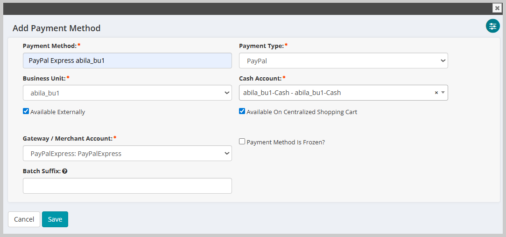Click the Available Externally label text
Image resolution: width=506 pixels, height=237 pixels.
coord(57,112)
